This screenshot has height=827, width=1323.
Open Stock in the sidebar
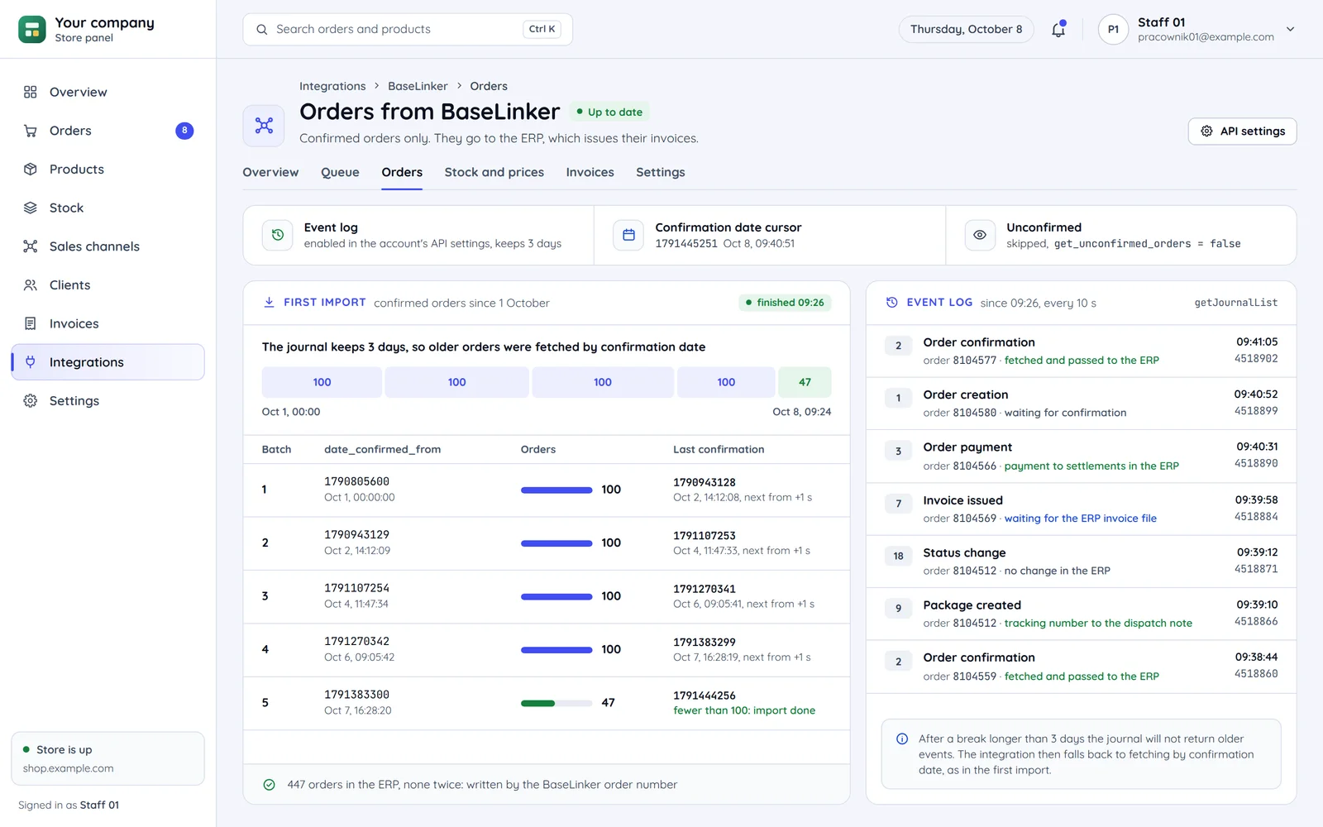107,208
